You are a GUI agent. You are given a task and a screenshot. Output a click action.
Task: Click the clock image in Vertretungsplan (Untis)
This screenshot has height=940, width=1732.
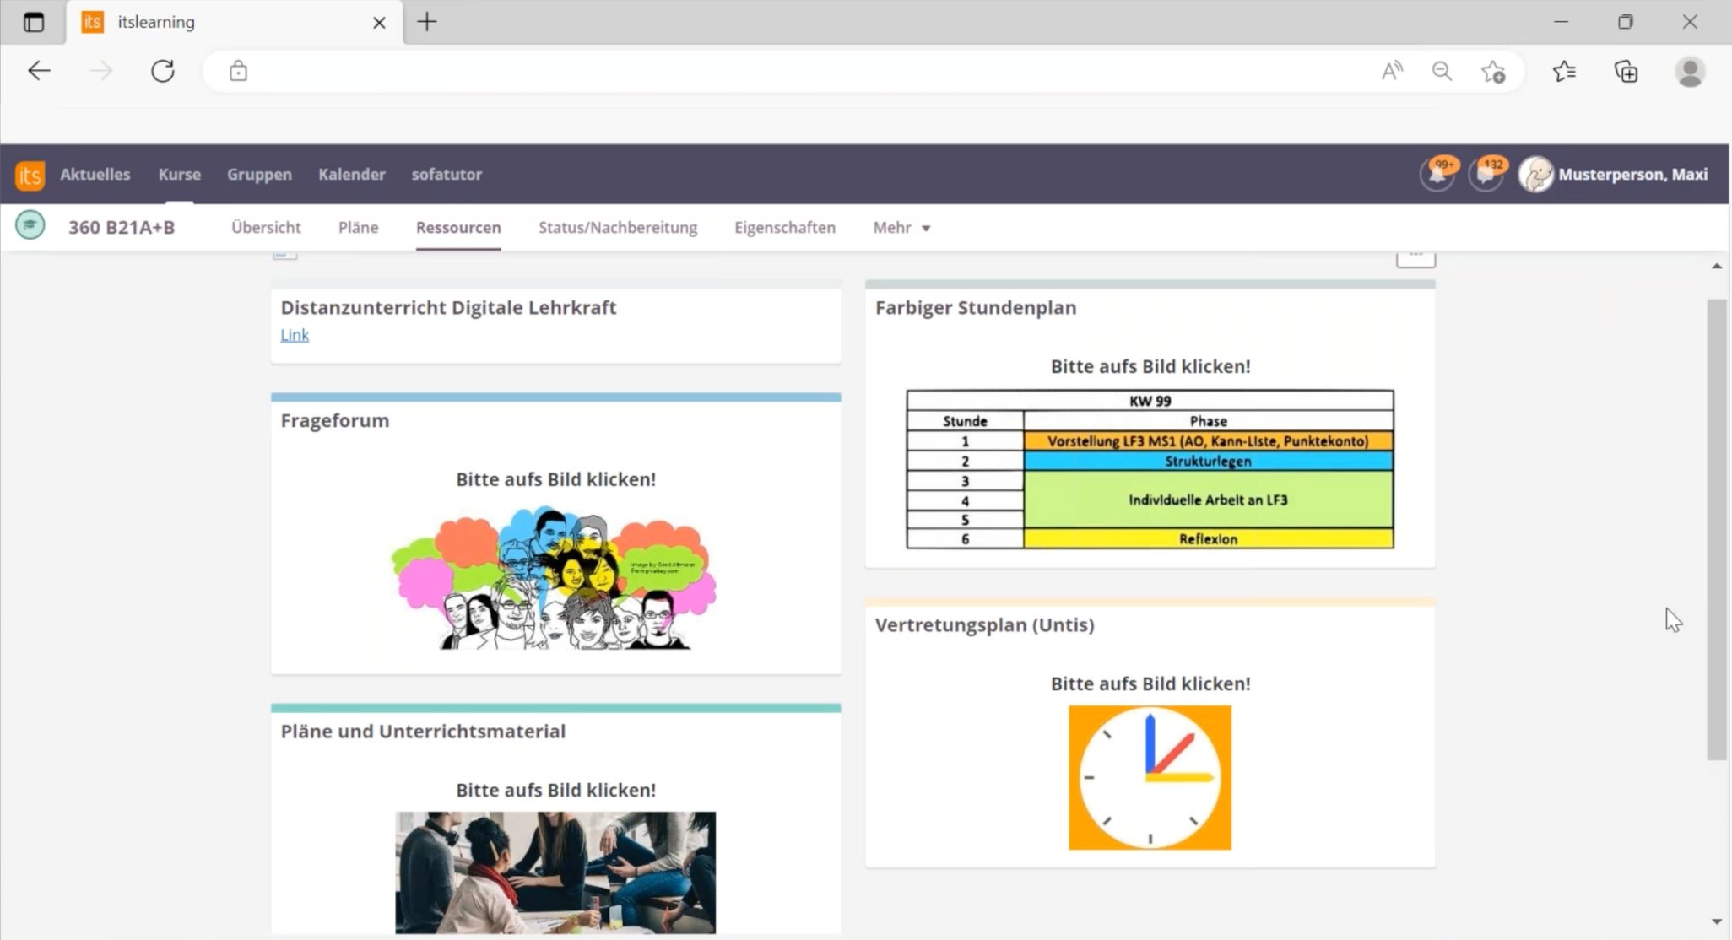click(x=1150, y=776)
